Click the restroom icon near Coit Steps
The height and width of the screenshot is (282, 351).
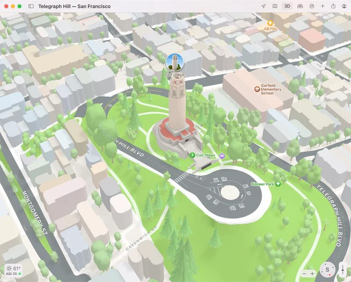click(x=222, y=155)
